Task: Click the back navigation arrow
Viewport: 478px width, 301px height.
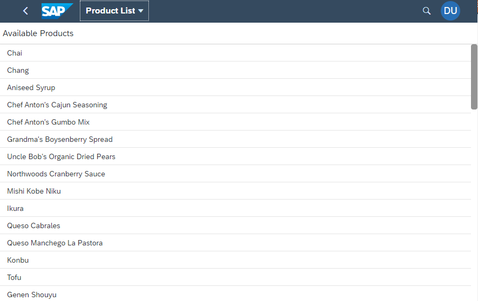Action: point(25,11)
